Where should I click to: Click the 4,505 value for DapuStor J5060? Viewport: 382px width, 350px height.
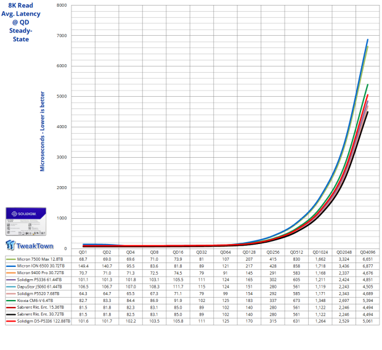click(368, 287)
